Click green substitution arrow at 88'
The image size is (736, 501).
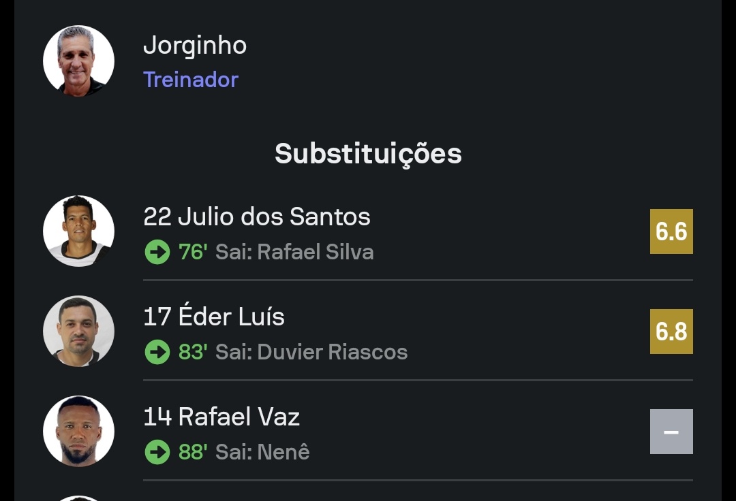coord(157,453)
